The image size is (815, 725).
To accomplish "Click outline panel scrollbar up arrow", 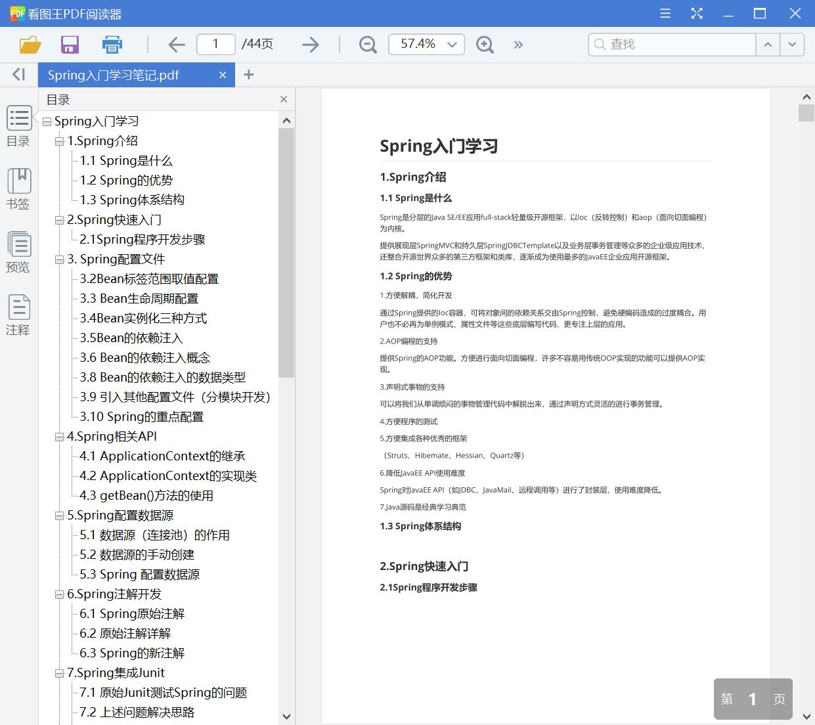I will [x=286, y=120].
